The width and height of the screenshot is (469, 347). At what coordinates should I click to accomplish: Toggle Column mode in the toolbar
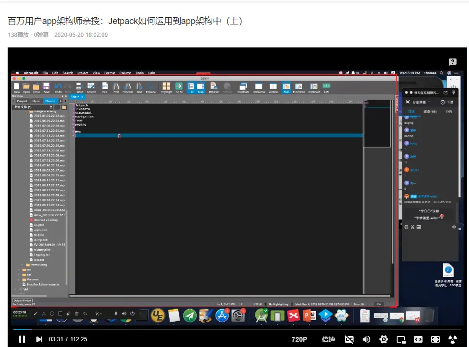pos(91,88)
